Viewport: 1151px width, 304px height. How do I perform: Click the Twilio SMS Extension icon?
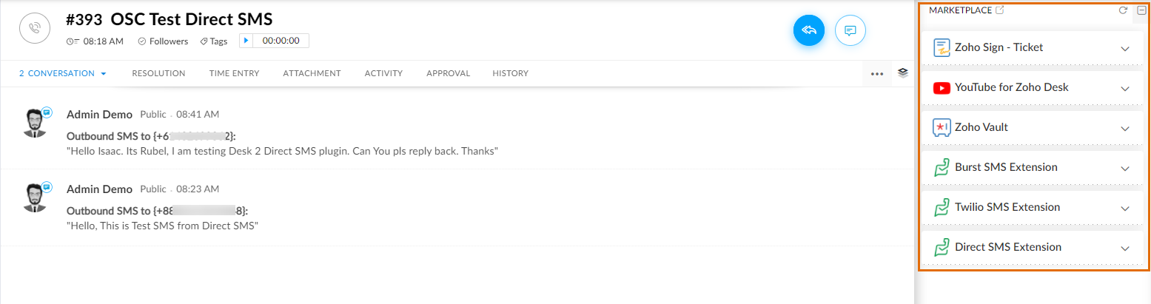coord(942,207)
